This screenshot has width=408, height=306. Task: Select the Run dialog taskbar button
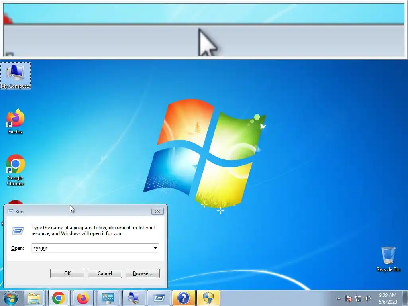click(159, 298)
